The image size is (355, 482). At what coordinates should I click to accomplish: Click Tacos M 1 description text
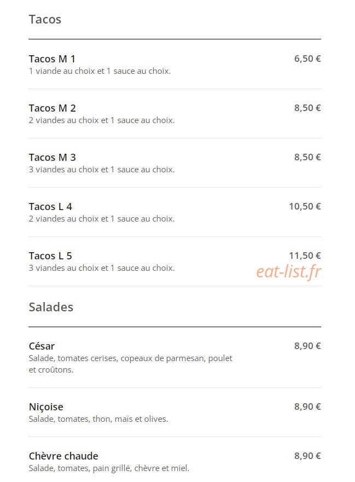click(x=100, y=71)
